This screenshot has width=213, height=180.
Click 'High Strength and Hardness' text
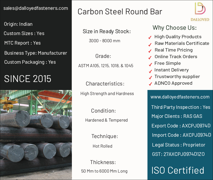(x=107, y=94)
